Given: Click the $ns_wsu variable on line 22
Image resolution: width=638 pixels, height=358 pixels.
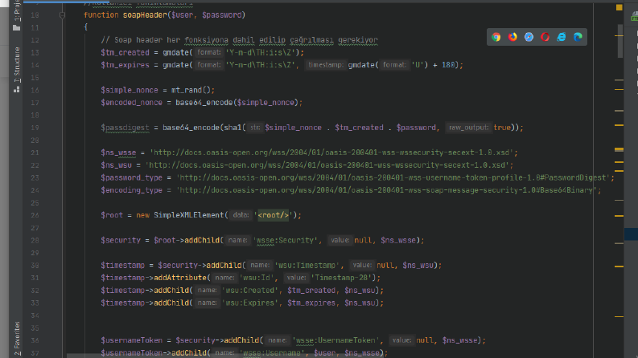Looking at the screenshot, I should (x=117, y=165).
